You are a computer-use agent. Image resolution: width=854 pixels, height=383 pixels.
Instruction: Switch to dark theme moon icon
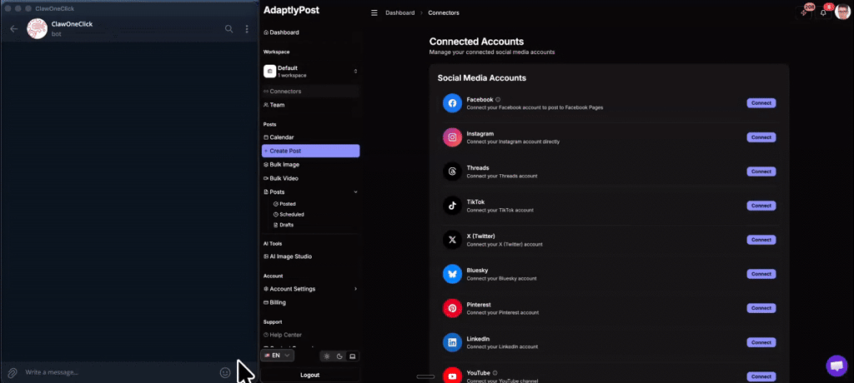(339, 356)
